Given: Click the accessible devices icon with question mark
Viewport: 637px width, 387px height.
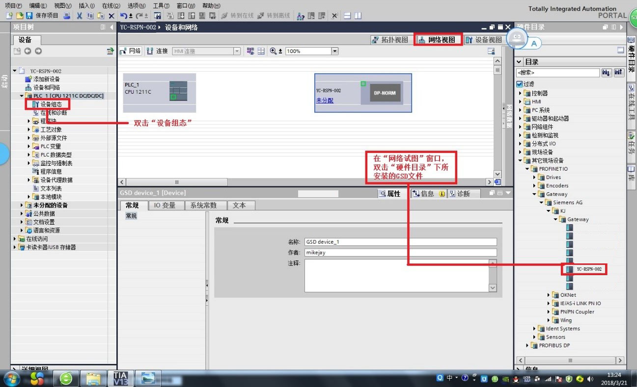Looking at the screenshot, I should [x=301, y=16].
